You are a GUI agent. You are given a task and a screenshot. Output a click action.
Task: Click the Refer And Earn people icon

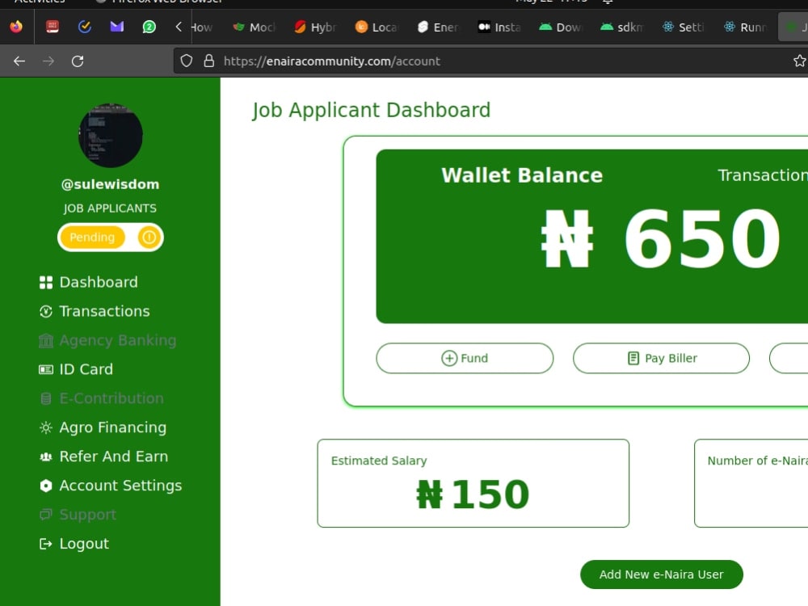[x=46, y=457]
